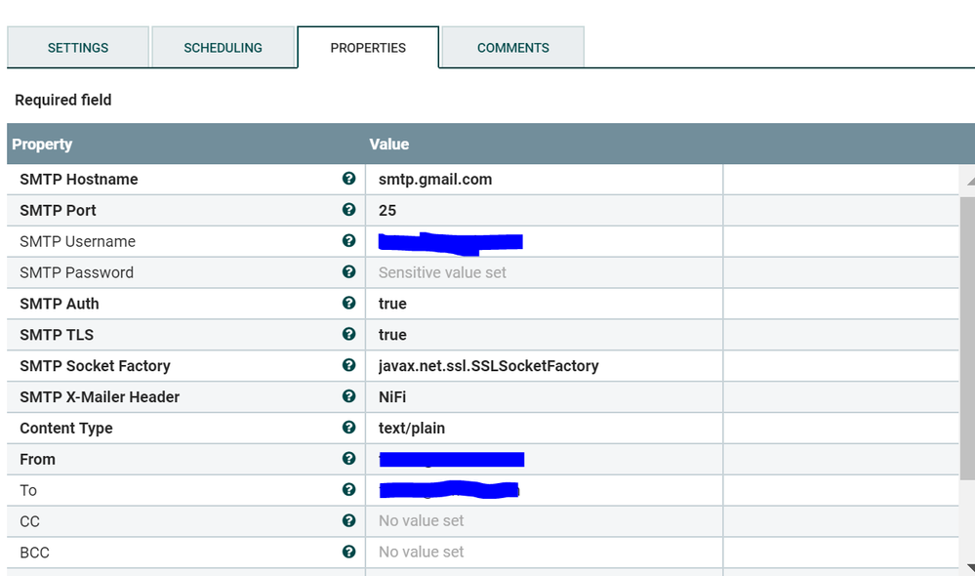Click the From property help icon

(348, 459)
